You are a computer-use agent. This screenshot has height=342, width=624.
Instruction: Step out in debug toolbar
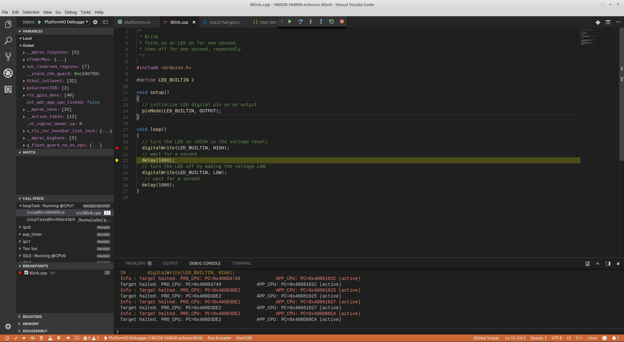point(321,21)
